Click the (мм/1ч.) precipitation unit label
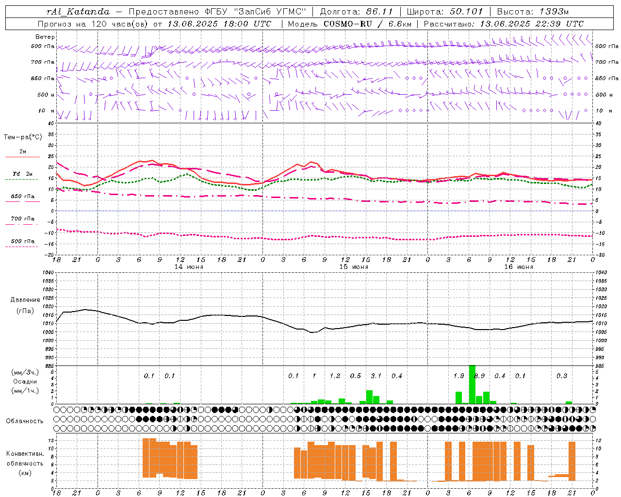The height and width of the screenshot is (497, 621). (25, 391)
